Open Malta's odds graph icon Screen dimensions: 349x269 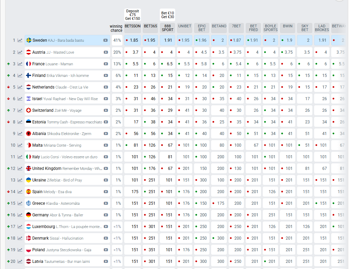click(x=20, y=145)
